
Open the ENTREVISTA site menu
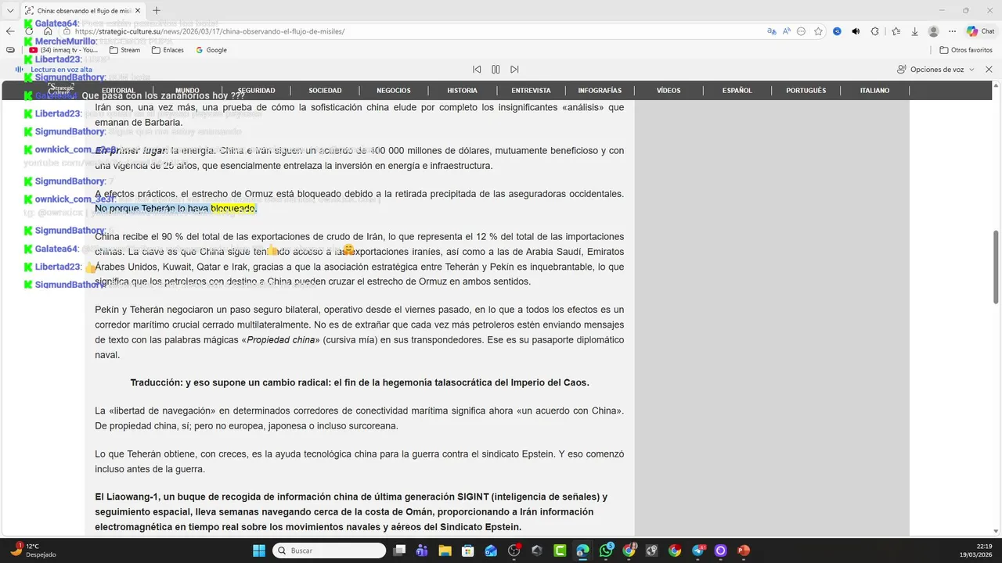pos(531,91)
